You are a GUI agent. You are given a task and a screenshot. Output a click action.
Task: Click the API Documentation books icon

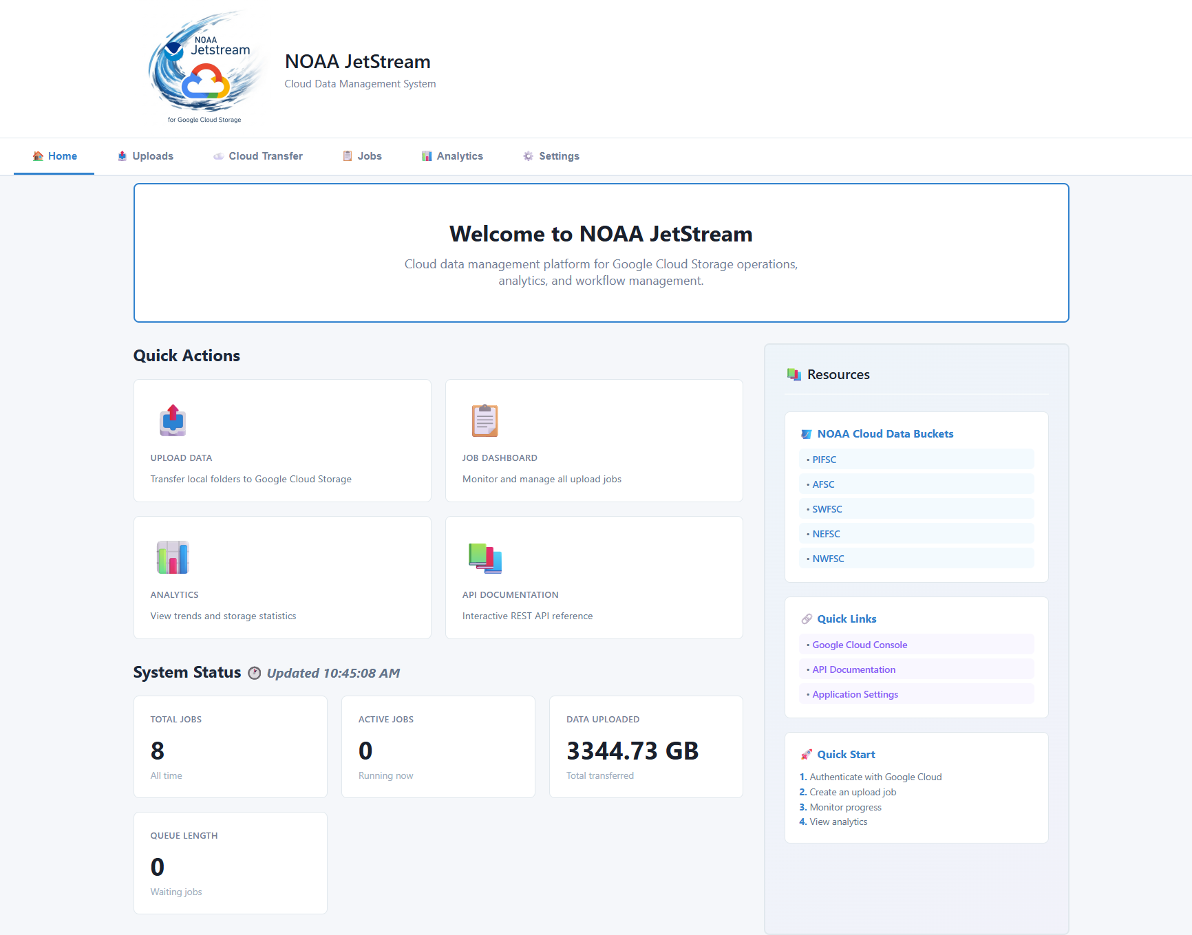coord(485,557)
